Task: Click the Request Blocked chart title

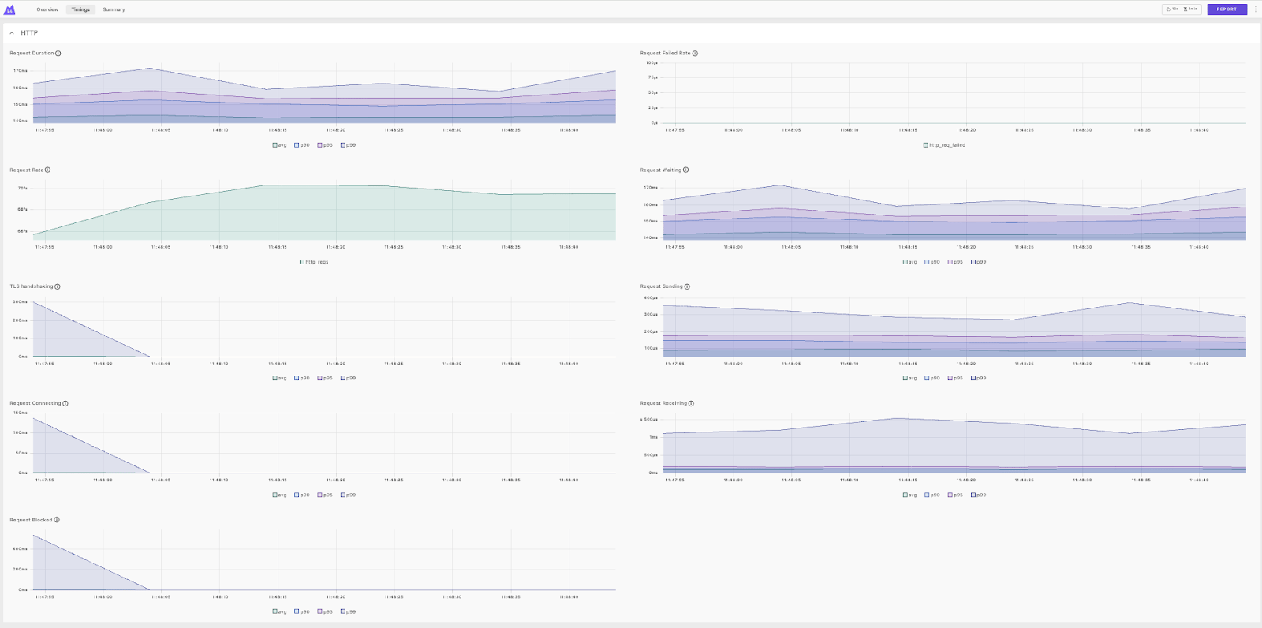Action: click(x=31, y=521)
